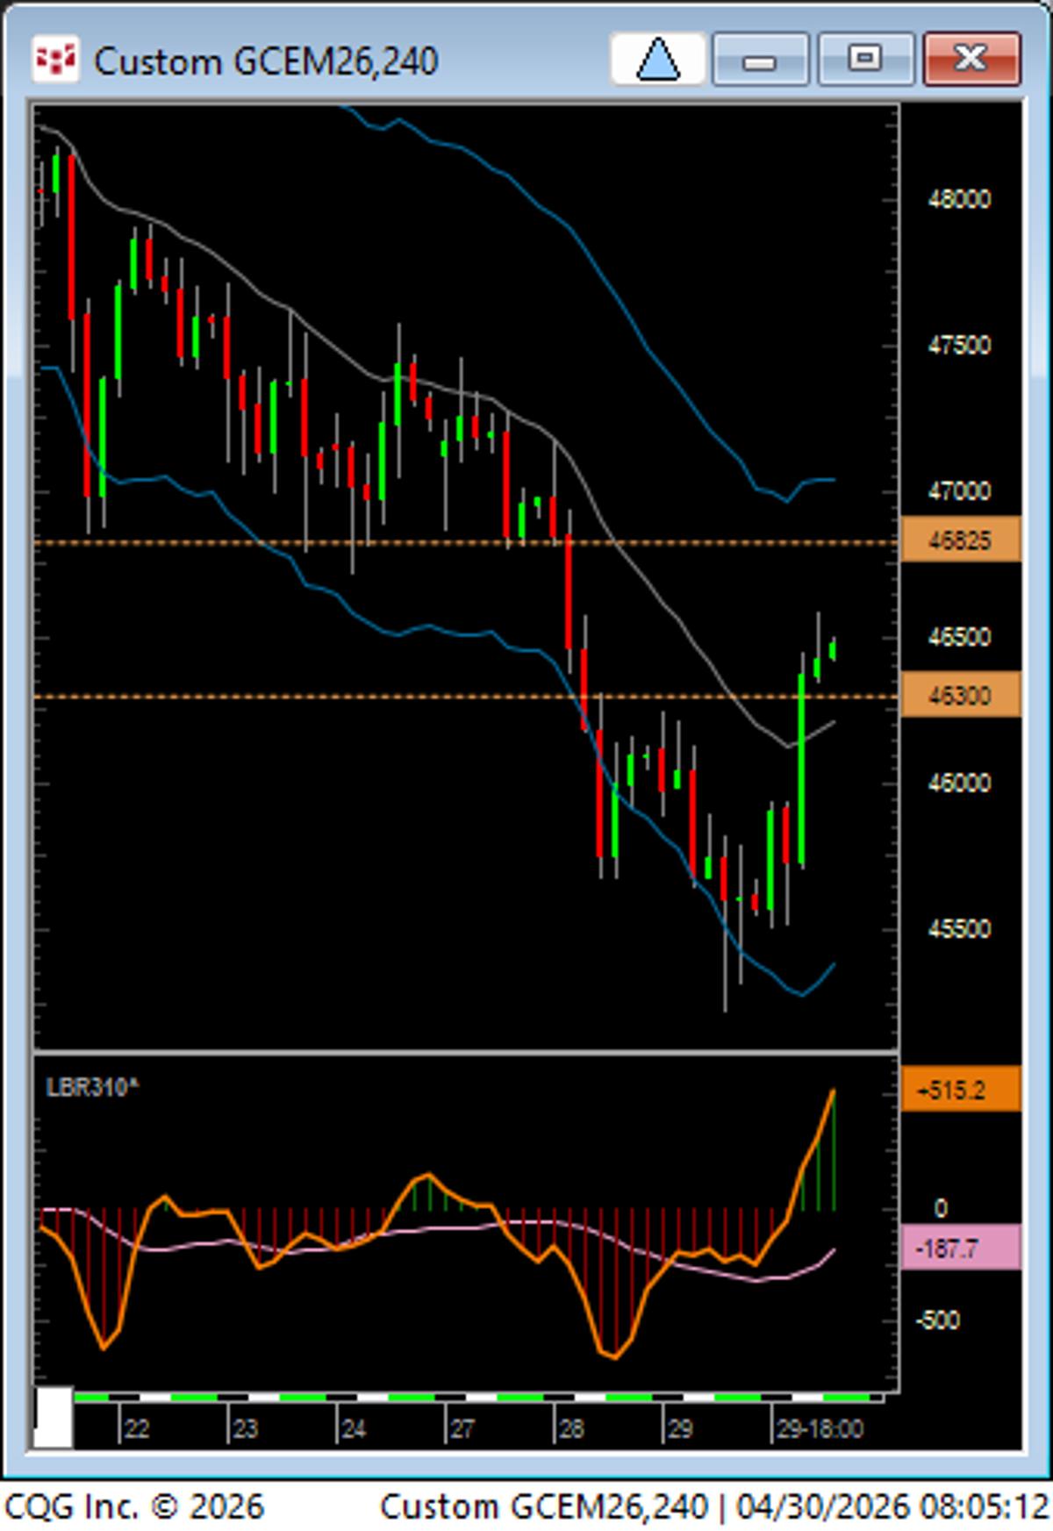Click the orange dashed 46825 horizontal line
Screen dimensions: 1053x1531
pos(466,543)
